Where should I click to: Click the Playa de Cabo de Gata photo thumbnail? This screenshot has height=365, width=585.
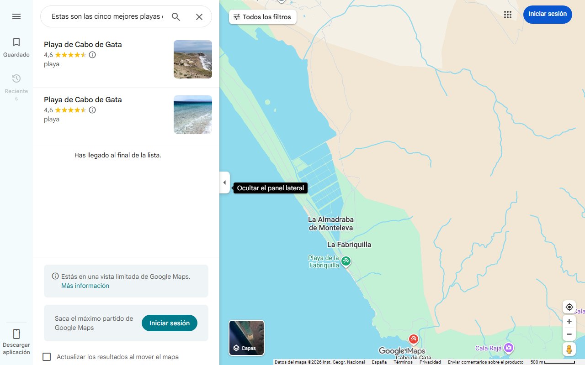tap(192, 59)
